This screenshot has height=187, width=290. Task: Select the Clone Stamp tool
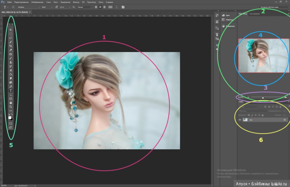click(11, 62)
